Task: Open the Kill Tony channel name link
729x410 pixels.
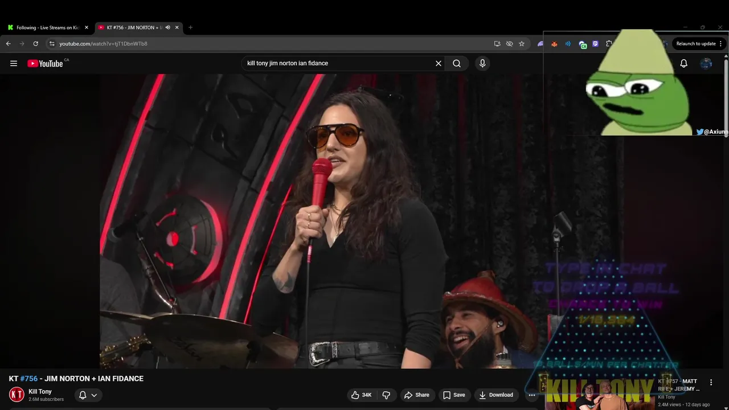Action: (40, 392)
